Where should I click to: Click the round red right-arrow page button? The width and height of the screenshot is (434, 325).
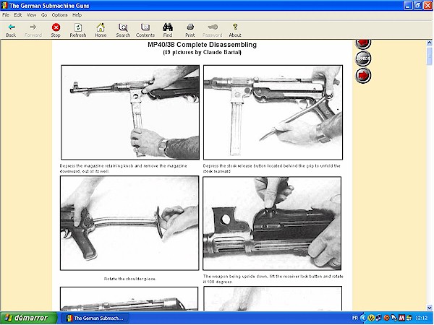(363, 75)
